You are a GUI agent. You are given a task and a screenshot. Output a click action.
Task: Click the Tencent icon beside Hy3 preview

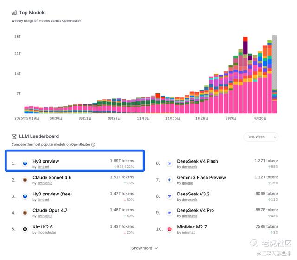(25, 163)
